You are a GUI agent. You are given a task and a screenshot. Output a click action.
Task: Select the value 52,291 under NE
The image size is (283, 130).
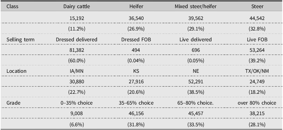pos(195,82)
